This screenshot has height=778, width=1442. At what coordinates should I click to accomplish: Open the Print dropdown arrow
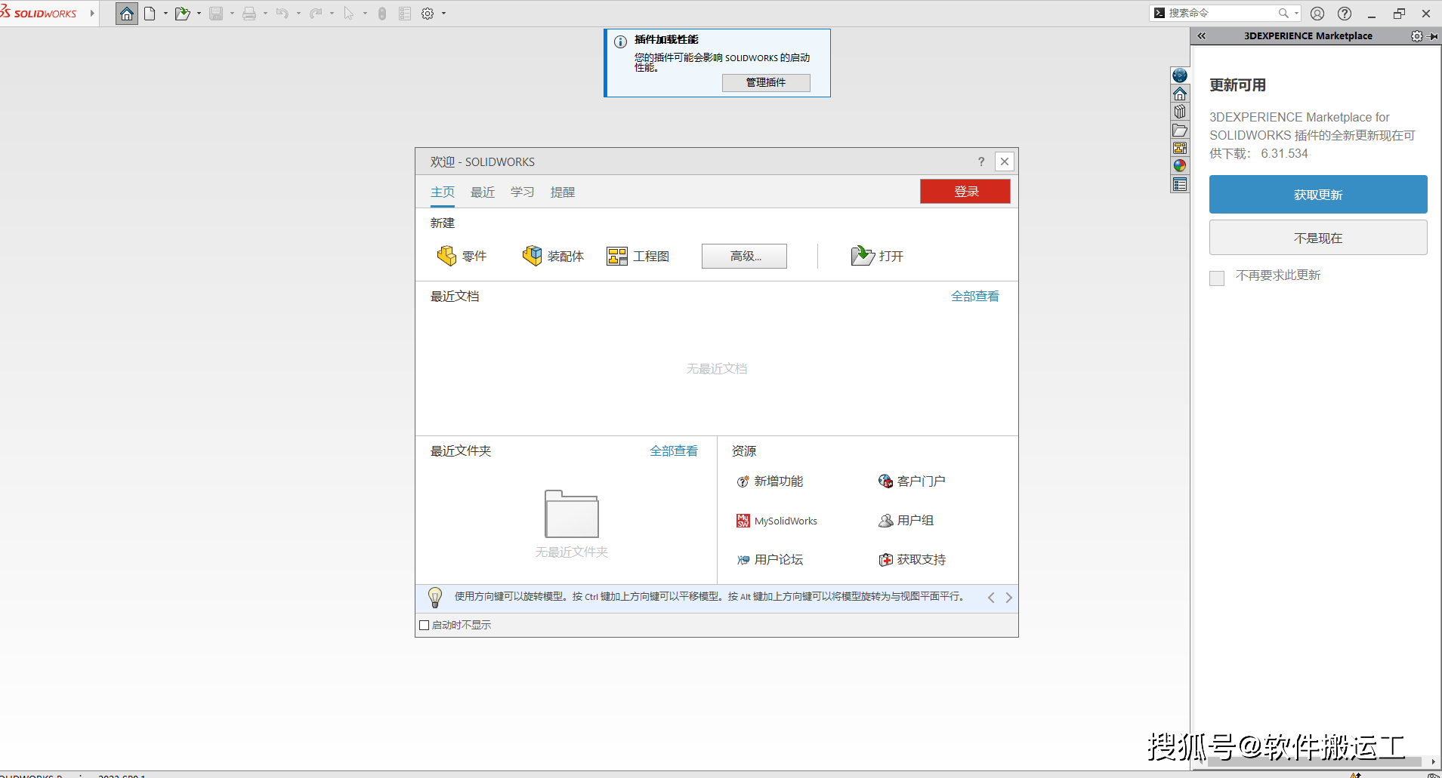click(x=265, y=14)
